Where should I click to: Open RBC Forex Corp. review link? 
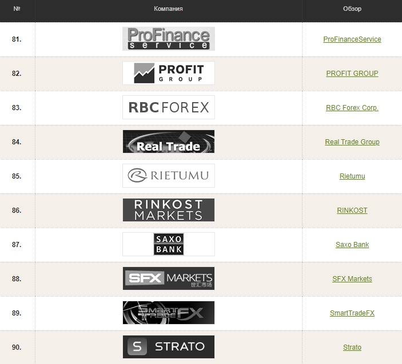(352, 108)
